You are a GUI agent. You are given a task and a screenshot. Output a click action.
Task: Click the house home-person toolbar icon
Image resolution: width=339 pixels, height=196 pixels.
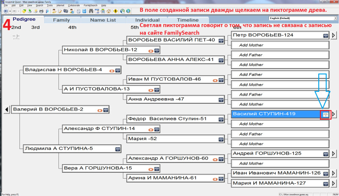pos(109,11)
